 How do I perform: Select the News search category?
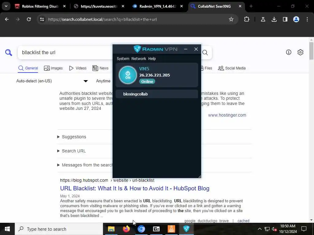[x=100, y=68]
